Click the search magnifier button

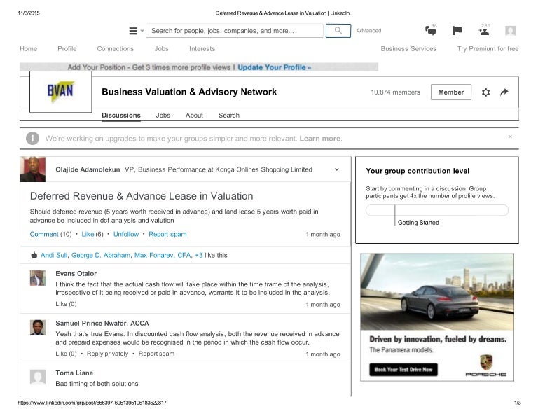[338, 31]
